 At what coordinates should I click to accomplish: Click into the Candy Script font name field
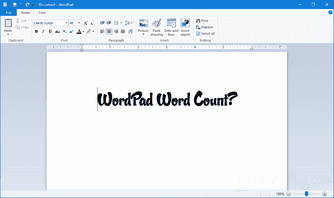49,23
